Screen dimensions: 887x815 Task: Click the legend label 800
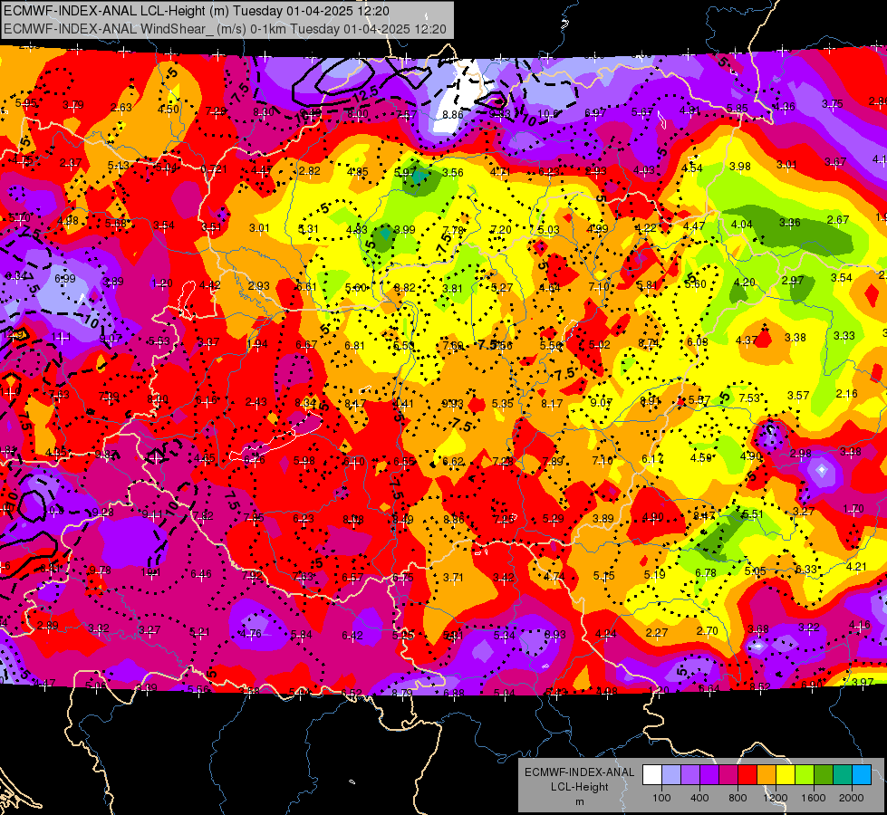click(x=738, y=798)
